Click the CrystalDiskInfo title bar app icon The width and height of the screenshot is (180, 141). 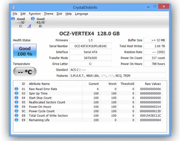coord(13,7)
